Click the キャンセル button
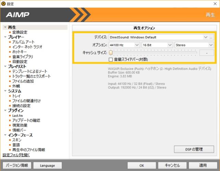The image size is (220, 171). (x=172, y=166)
